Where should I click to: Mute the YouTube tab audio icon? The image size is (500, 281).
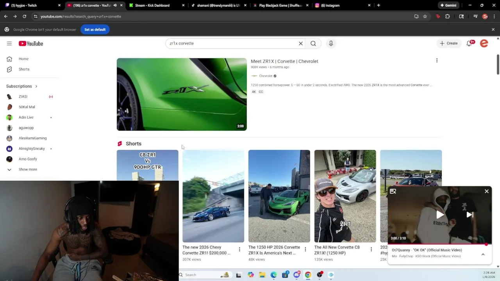115,5
